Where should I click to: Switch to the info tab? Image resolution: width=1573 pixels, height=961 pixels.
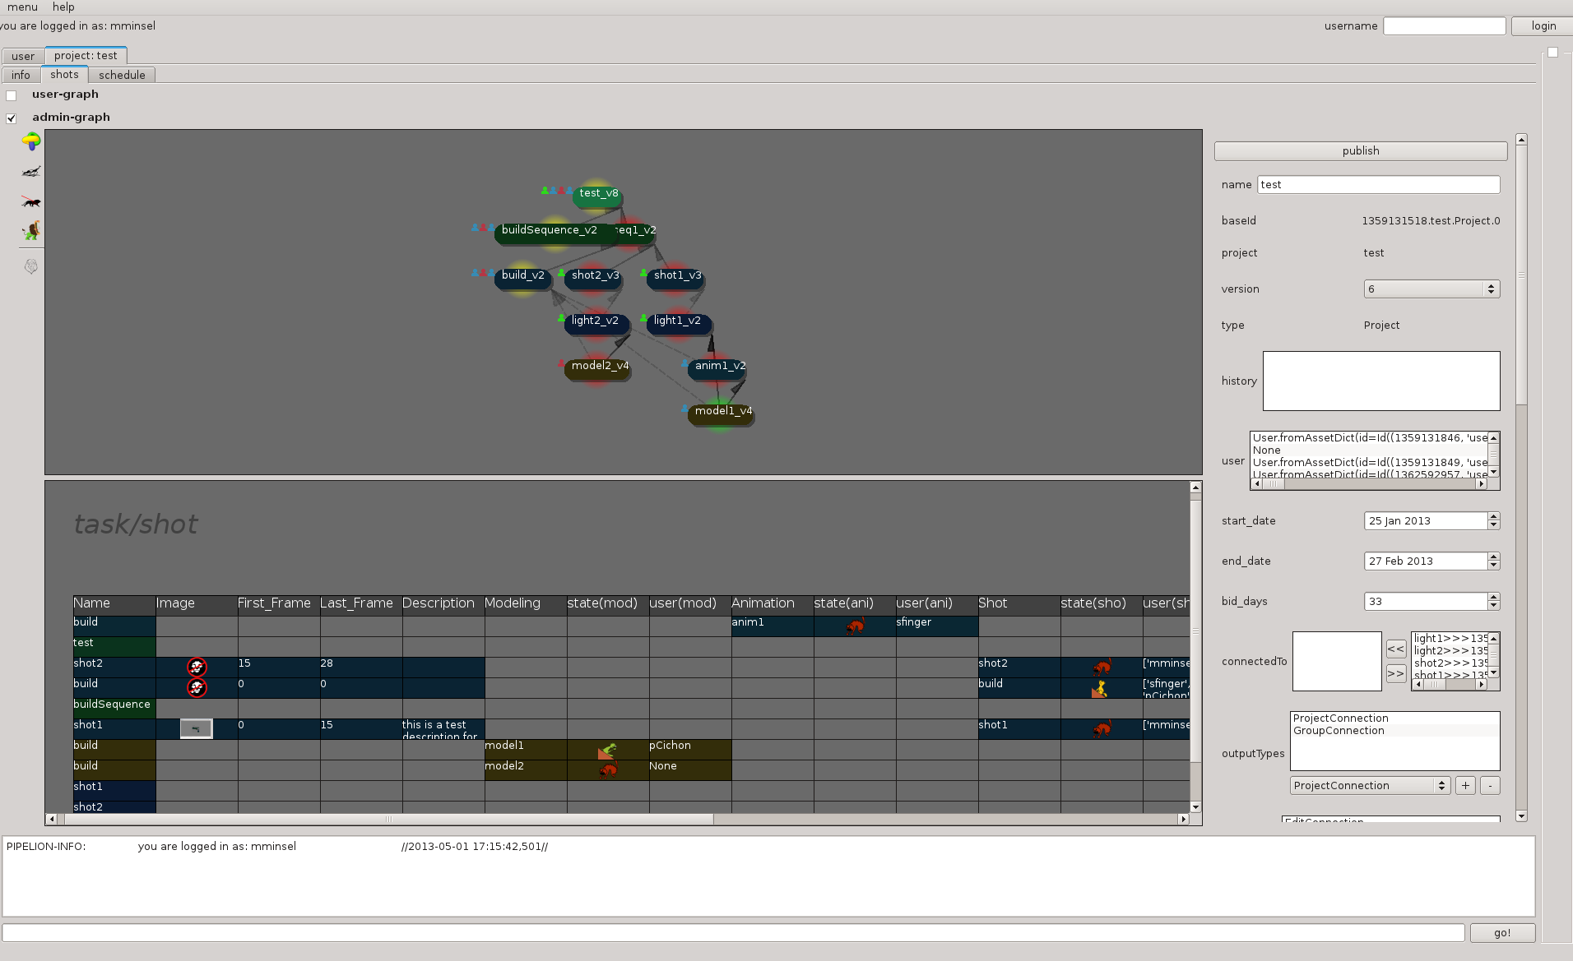coord(21,76)
